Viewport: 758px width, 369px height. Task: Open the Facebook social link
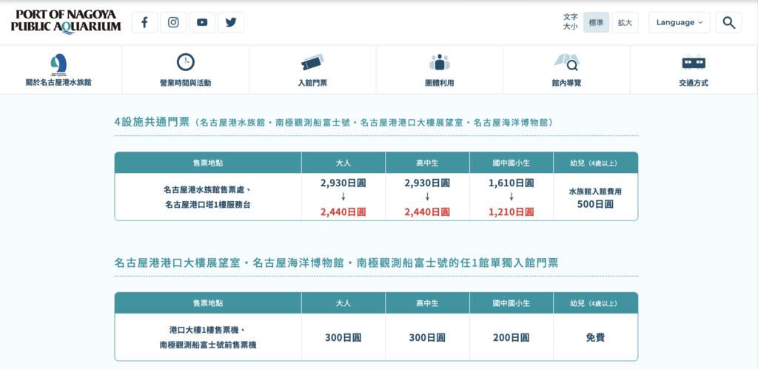click(x=144, y=22)
